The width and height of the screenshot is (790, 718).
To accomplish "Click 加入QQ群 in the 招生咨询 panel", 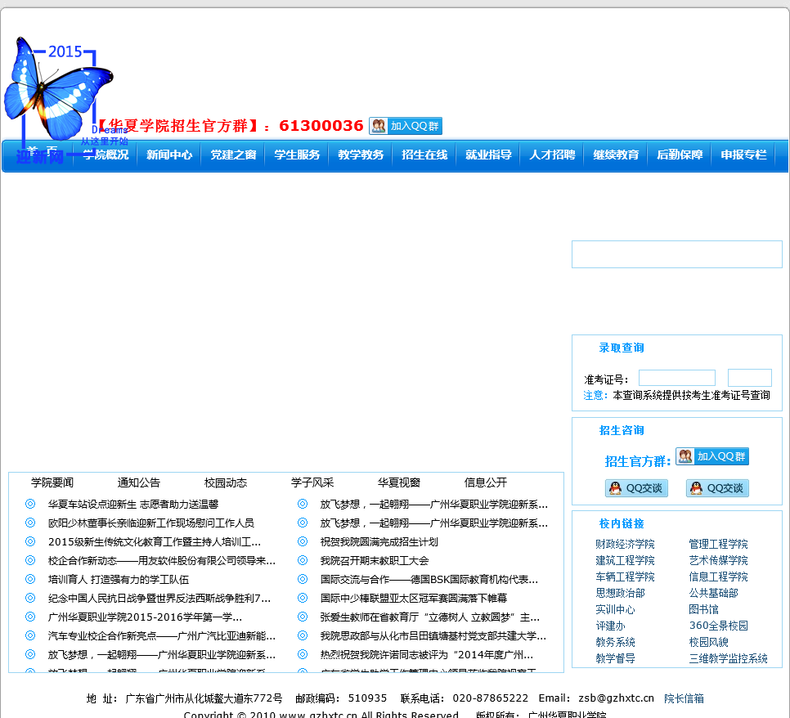I will click(712, 456).
